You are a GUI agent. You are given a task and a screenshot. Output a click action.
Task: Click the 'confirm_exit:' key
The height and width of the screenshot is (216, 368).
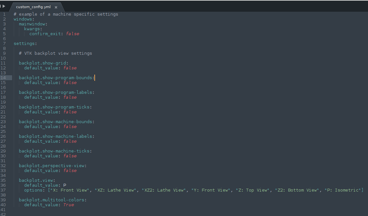click(46, 34)
